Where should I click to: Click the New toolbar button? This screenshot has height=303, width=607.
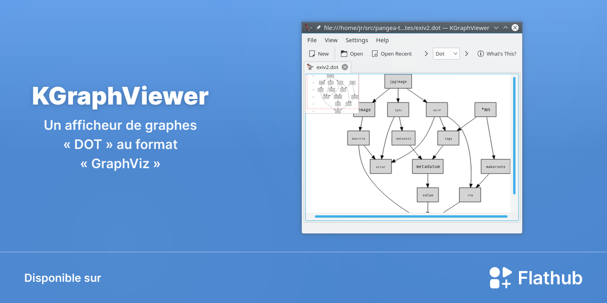319,54
